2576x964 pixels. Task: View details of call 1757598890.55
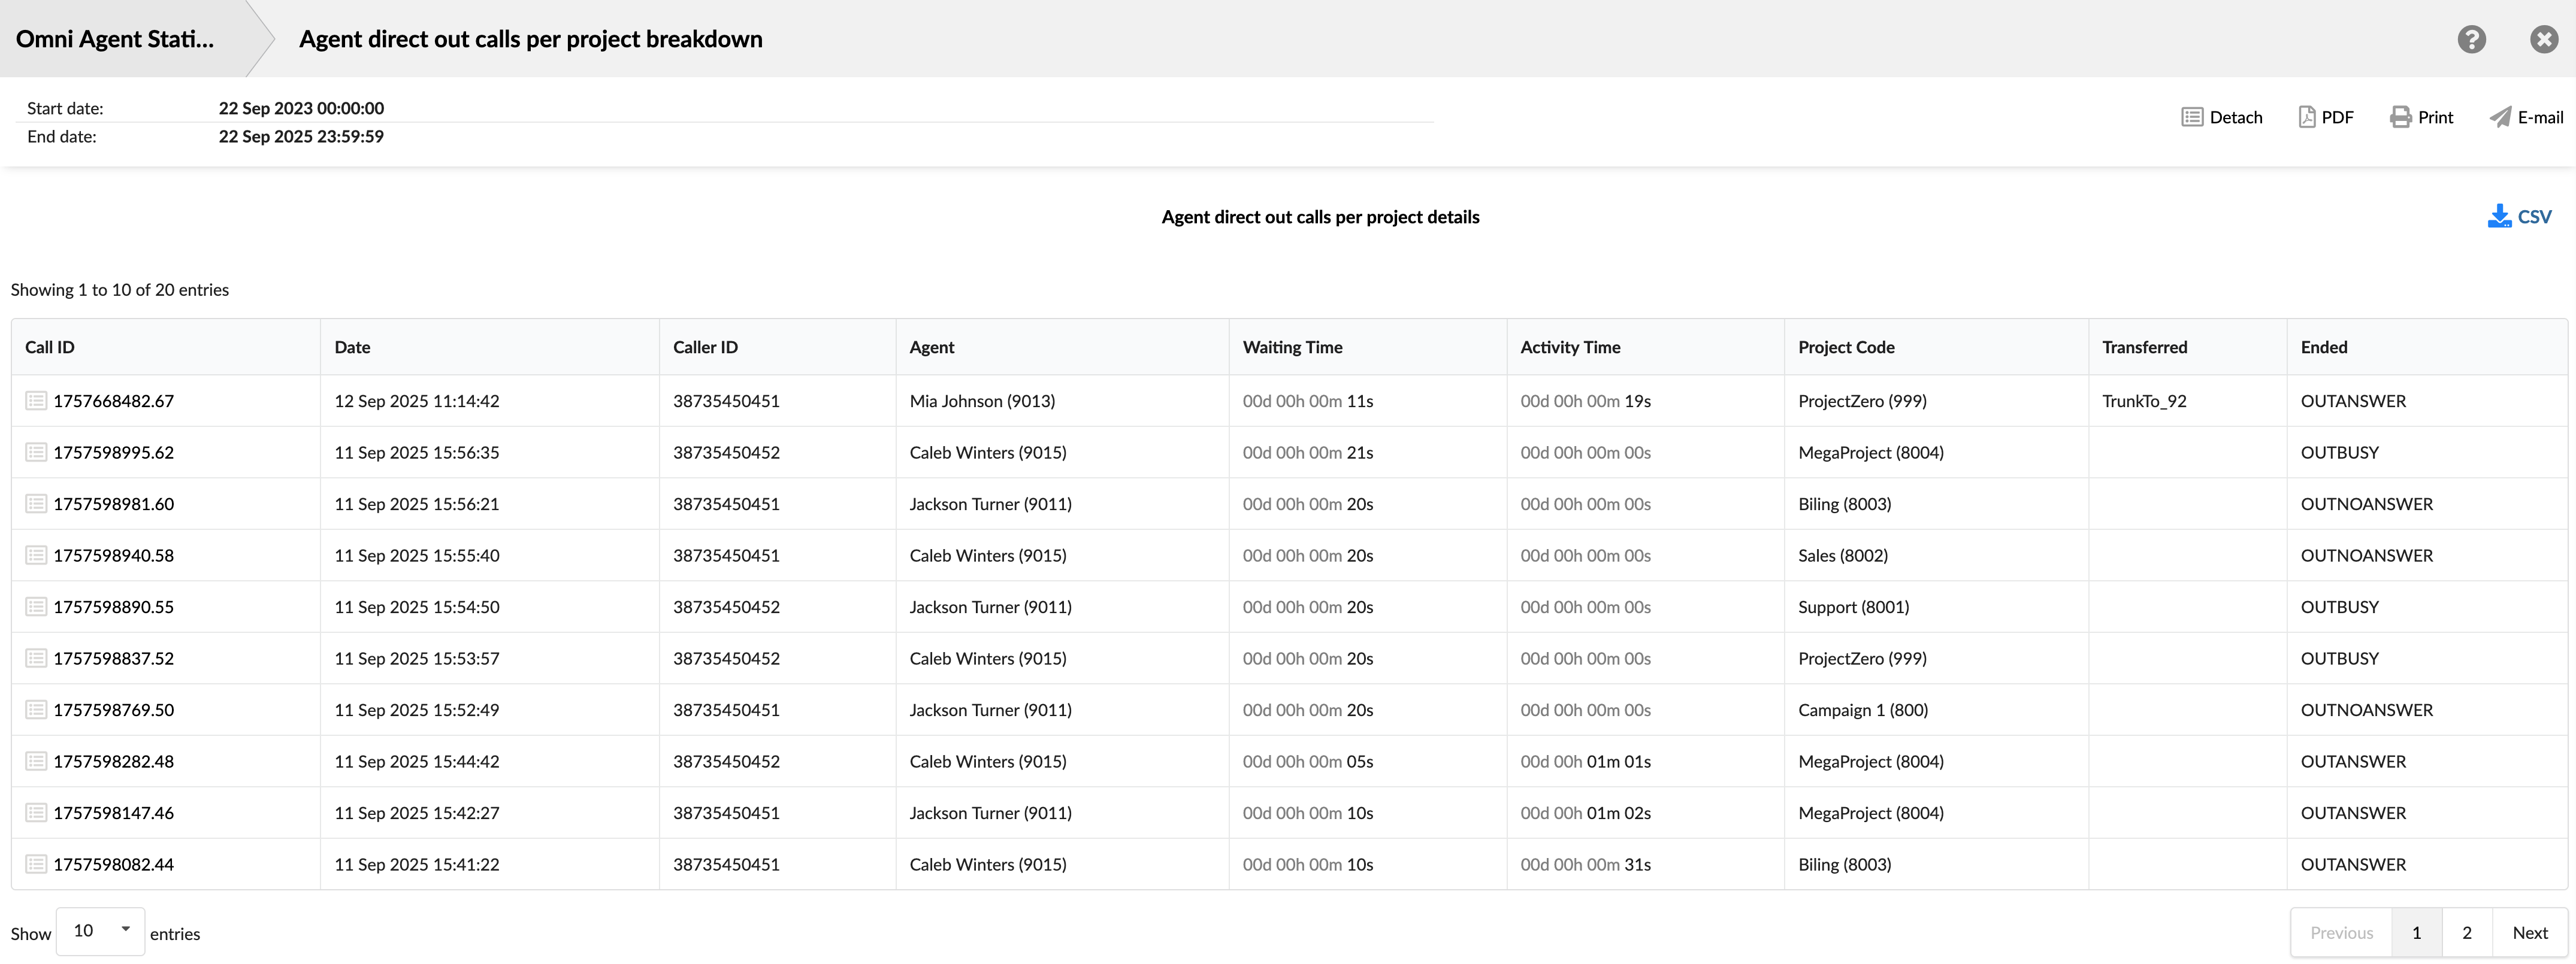35,607
